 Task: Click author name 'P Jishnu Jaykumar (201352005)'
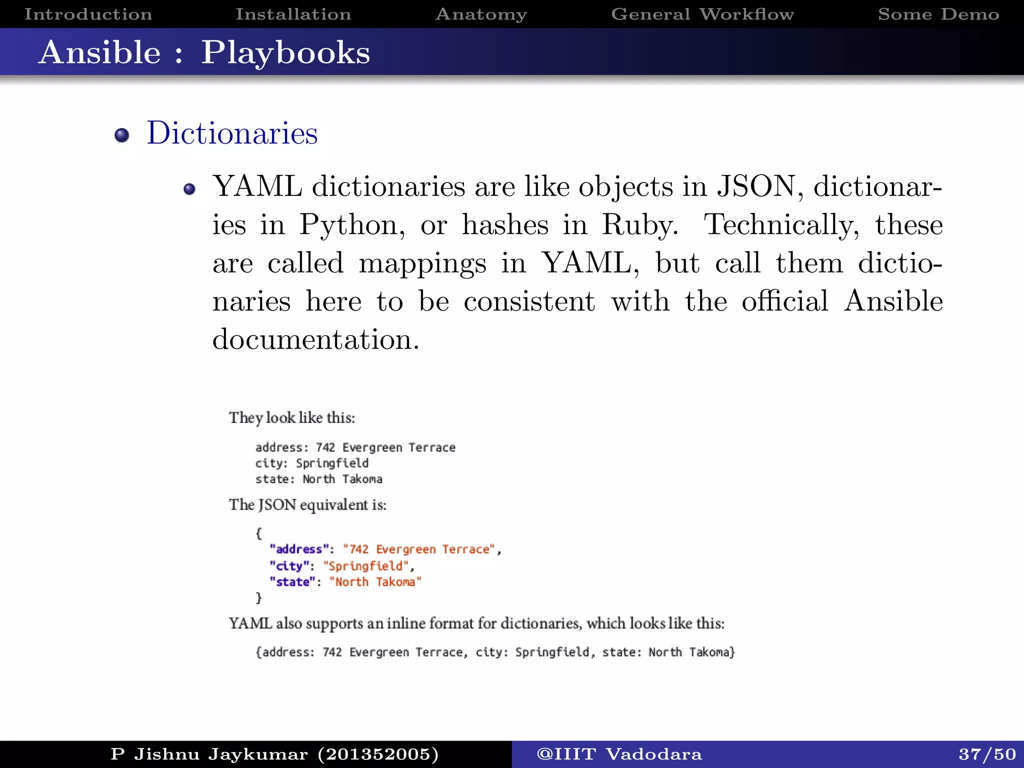pos(274,754)
